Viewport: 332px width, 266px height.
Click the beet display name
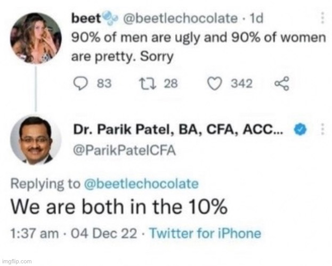click(86, 19)
